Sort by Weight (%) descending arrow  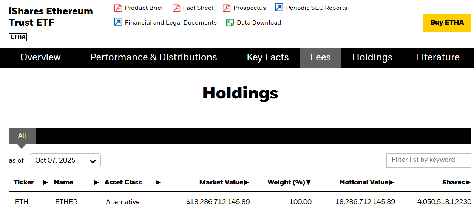click(x=308, y=183)
